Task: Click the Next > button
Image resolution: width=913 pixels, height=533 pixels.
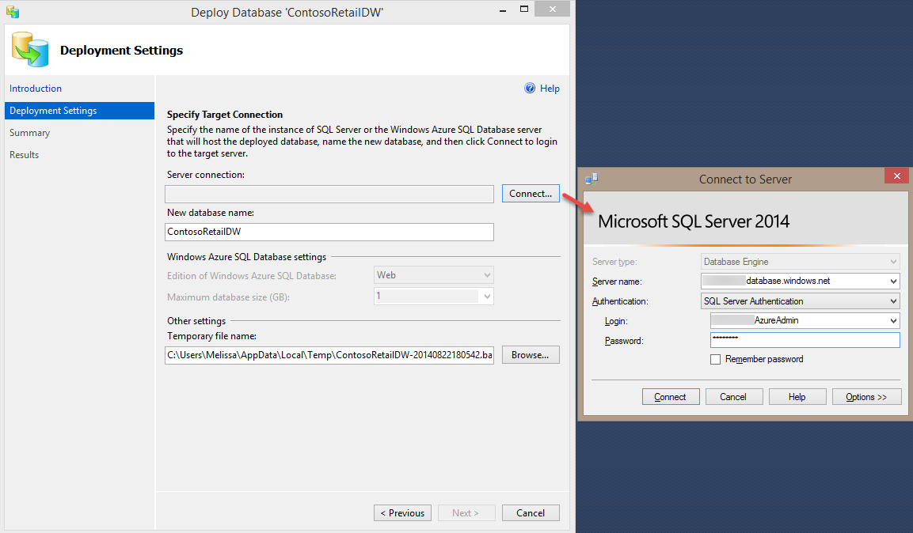Action: (x=466, y=512)
